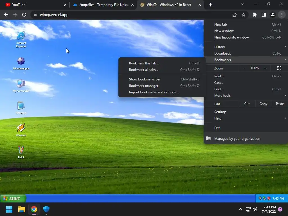Increase zoom with plus button
Image resolution: width=288 pixels, height=216 pixels.
[x=265, y=68]
